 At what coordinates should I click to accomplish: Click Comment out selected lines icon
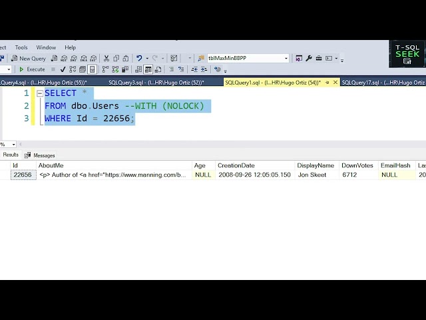tap(171, 69)
